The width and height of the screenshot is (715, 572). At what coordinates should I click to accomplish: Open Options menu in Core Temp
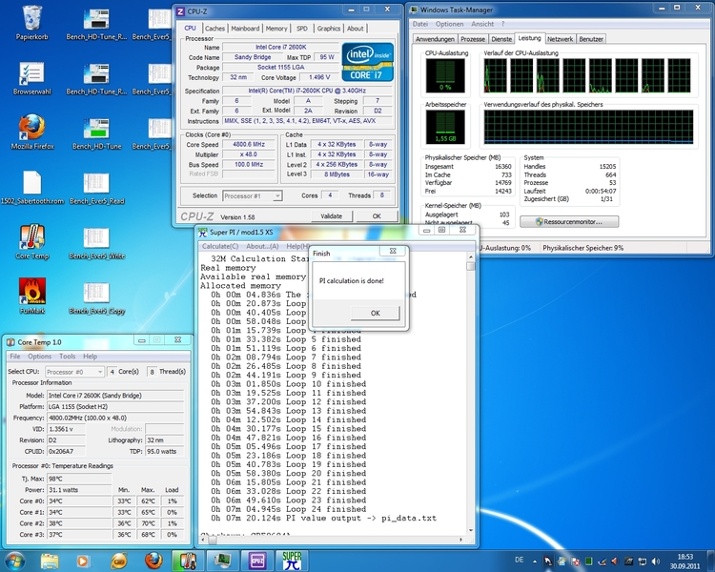[x=39, y=357]
